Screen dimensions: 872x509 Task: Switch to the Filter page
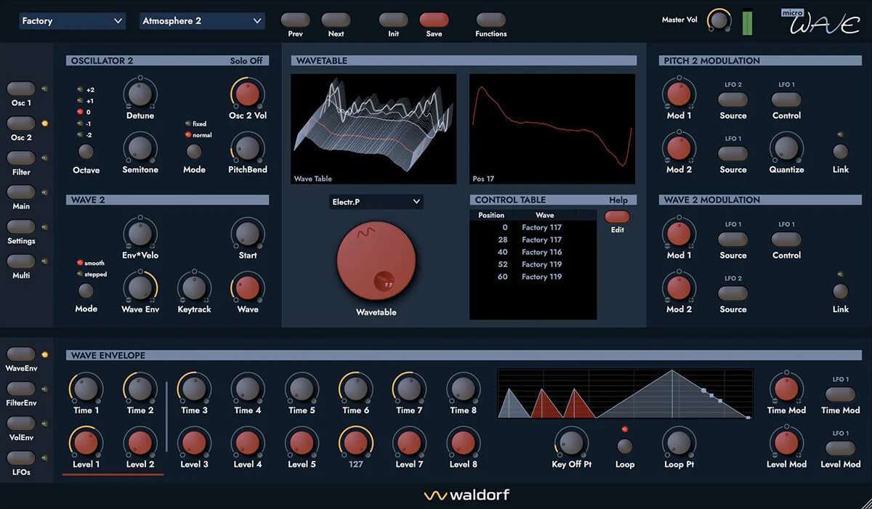(x=21, y=158)
